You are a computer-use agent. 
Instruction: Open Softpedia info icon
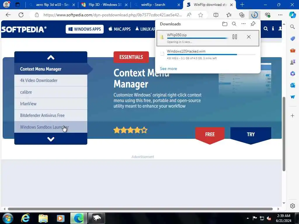click(273, 29)
